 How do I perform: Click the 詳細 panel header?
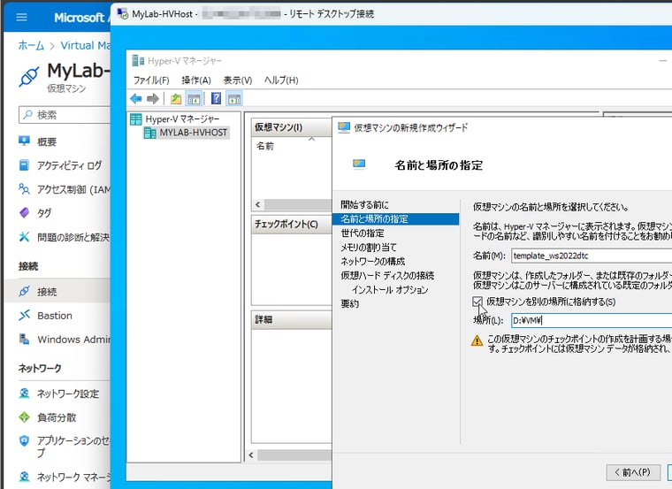point(292,320)
